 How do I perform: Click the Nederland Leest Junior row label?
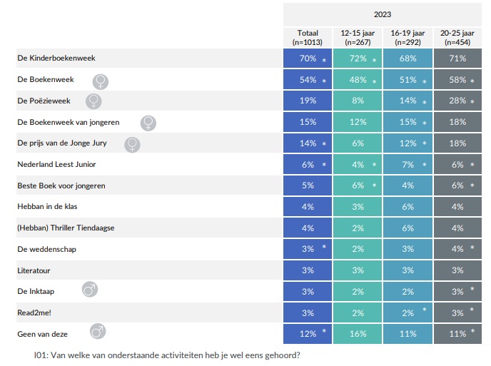pyautogui.click(x=56, y=165)
